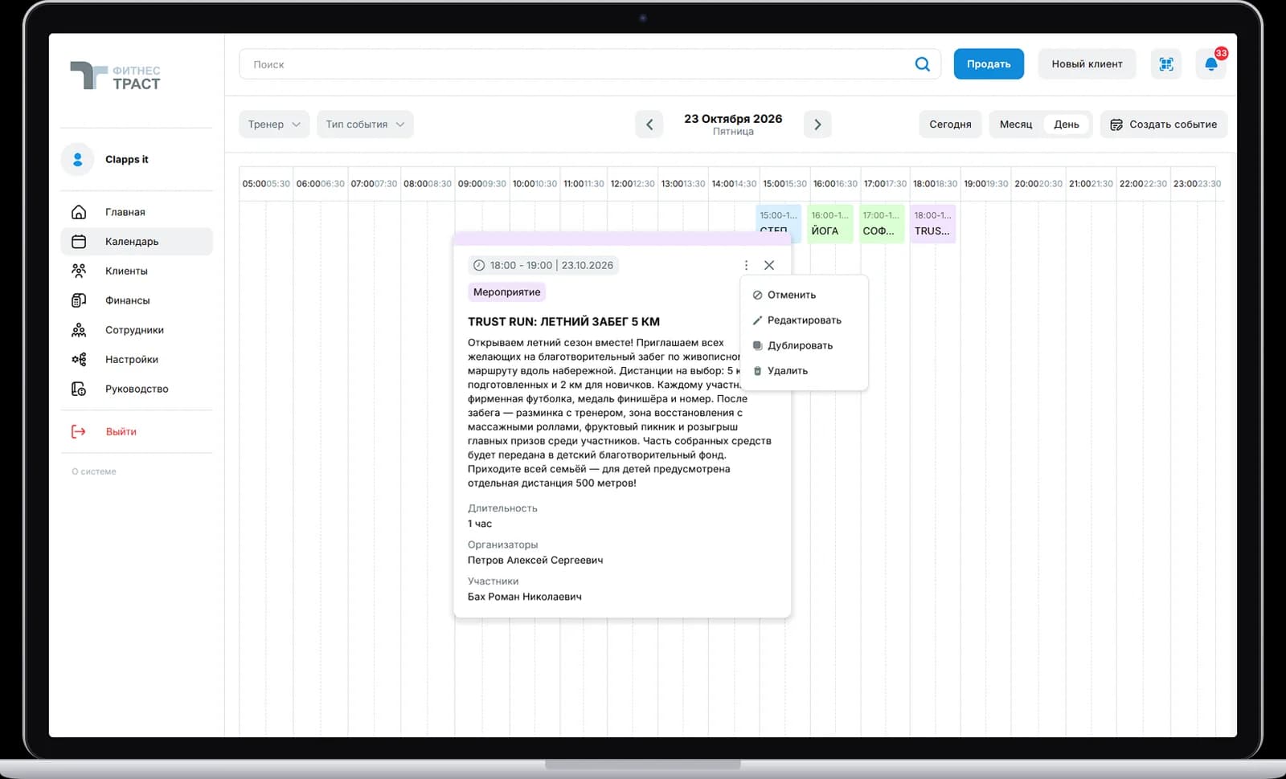Click the 18:00 - 19:00 time chip
Image resolution: width=1286 pixels, height=779 pixels.
(x=543, y=265)
